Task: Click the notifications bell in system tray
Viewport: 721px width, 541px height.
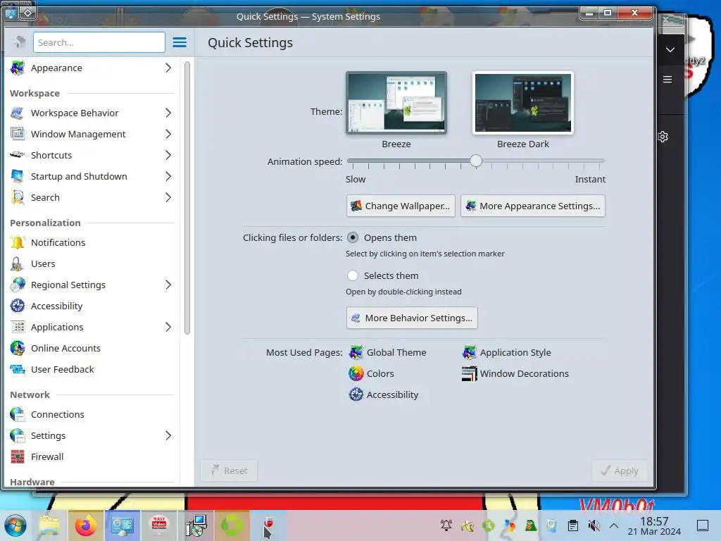Action: pos(446,526)
